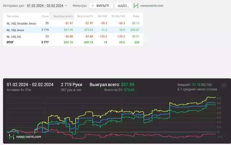Sort by Выиграл всего column header

(x=63, y=16)
